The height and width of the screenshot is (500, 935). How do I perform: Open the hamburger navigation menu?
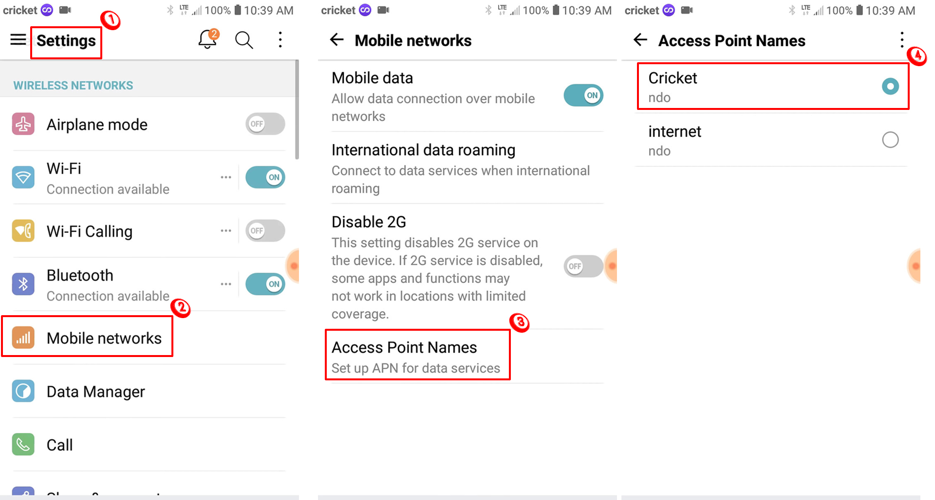click(18, 40)
